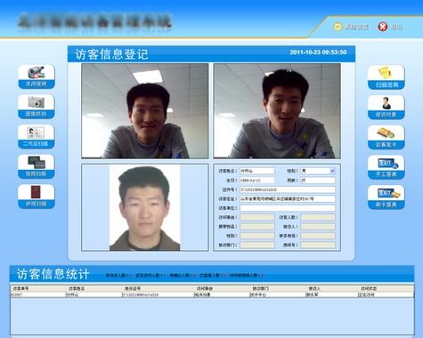Select the scanned ID portrait photo
Viewport: 423px width, 338px height.
point(145,207)
